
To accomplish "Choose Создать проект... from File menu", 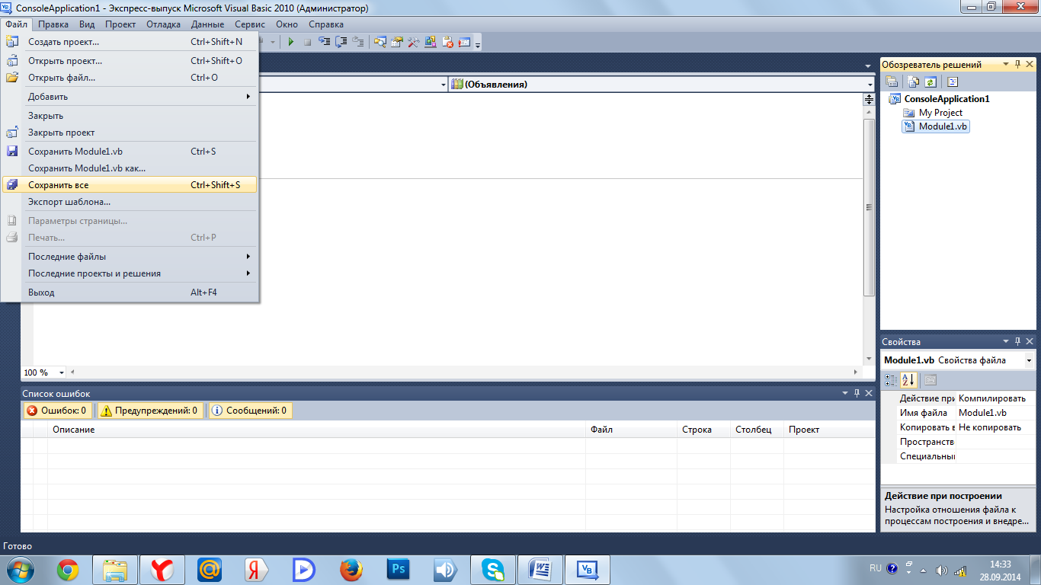I will coord(130,42).
